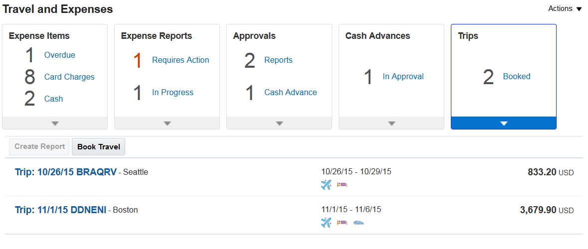Click the hotel bed icon for Boston trip
The image size is (588, 249).
point(342,223)
